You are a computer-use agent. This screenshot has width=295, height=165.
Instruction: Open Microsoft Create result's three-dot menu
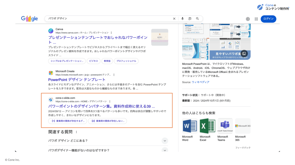[114, 75]
